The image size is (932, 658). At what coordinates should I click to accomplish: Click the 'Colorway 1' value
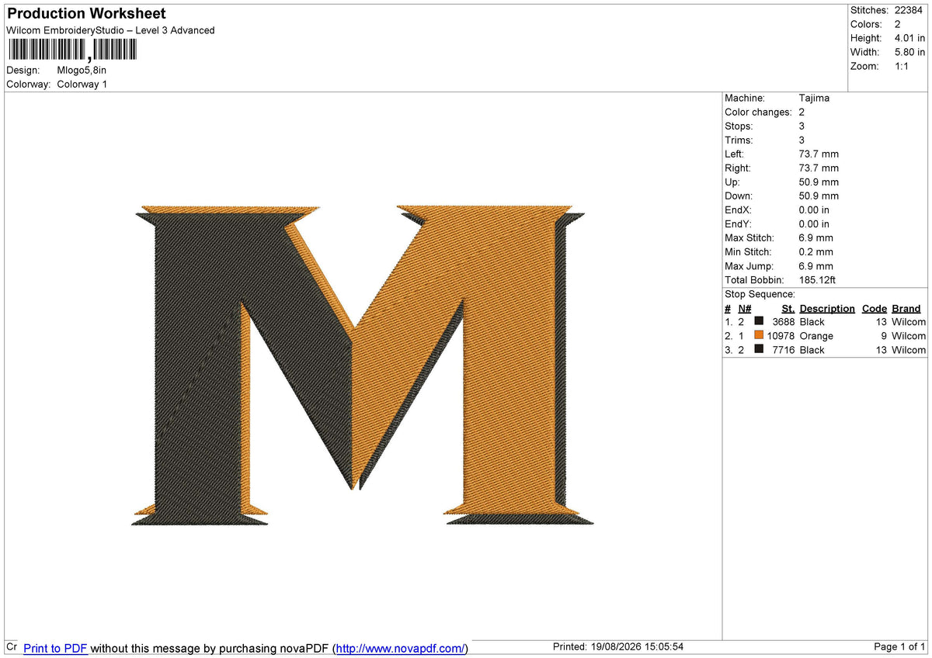pos(82,84)
